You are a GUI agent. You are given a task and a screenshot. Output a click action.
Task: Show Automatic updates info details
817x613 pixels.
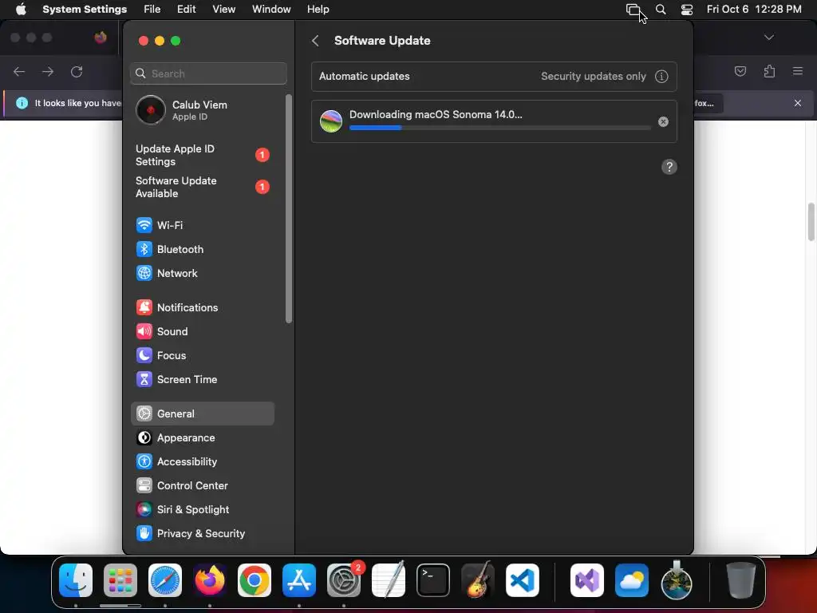click(x=661, y=77)
